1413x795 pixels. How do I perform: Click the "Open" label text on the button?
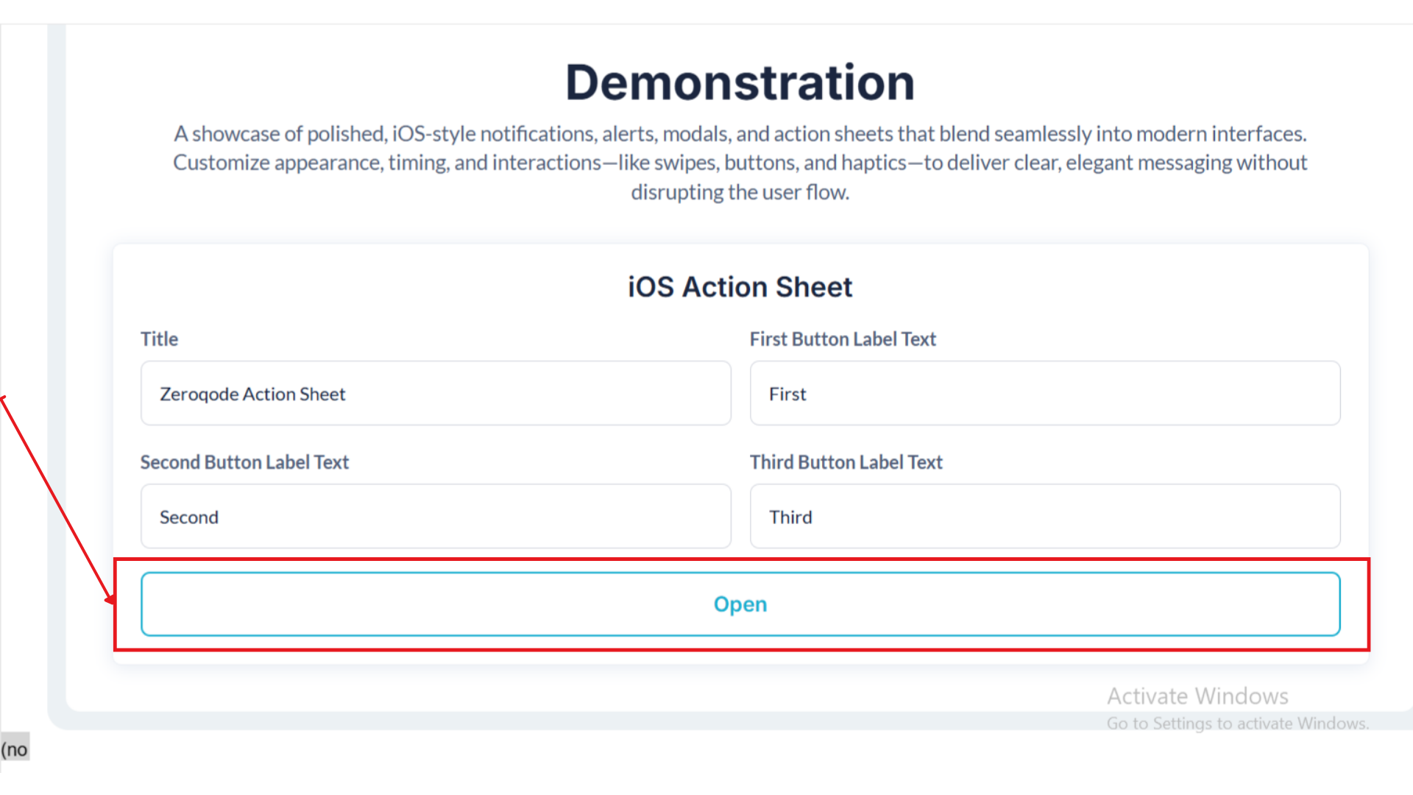(x=740, y=604)
